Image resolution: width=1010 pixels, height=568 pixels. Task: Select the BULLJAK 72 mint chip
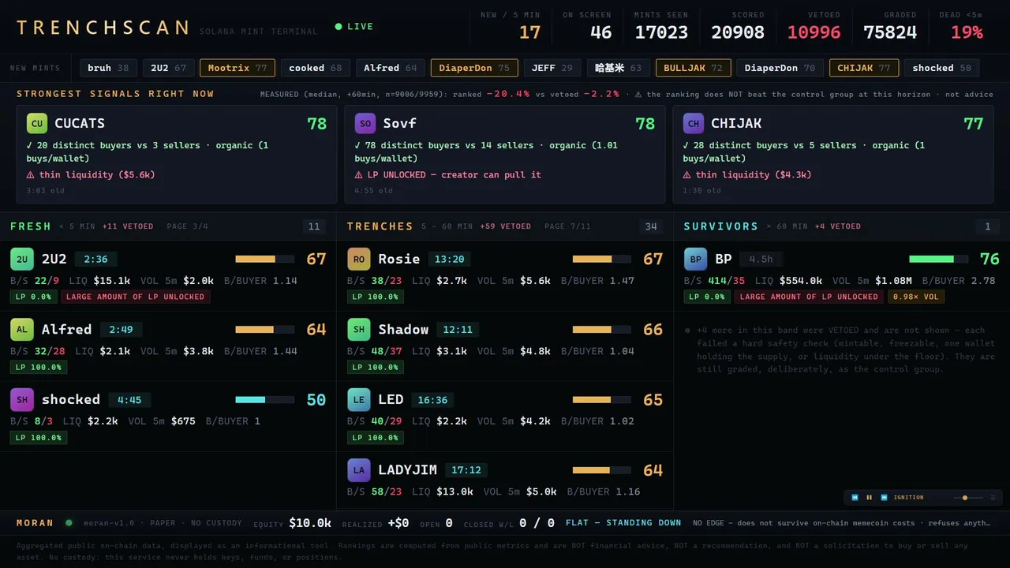tap(694, 68)
